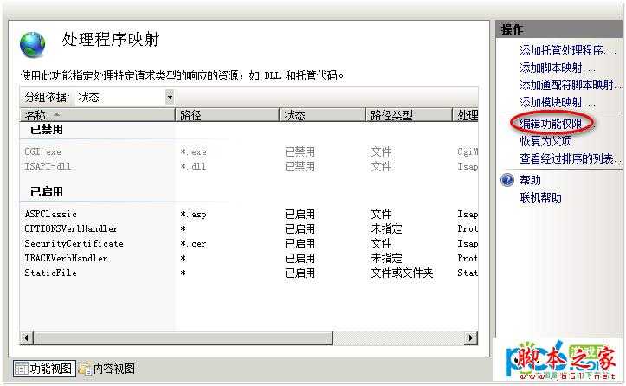Click 添加模块映射 action link
The width and height of the screenshot is (626, 386).
[x=557, y=103]
